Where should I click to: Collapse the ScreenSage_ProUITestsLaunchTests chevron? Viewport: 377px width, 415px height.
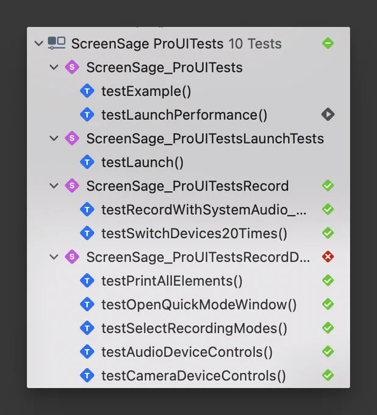54,139
